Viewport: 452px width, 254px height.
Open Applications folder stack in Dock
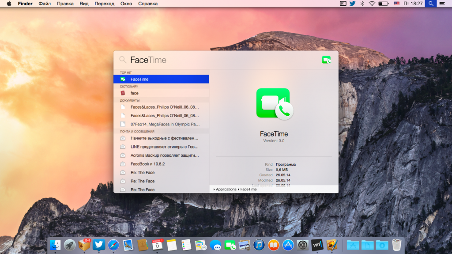click(x=353, y=245)
